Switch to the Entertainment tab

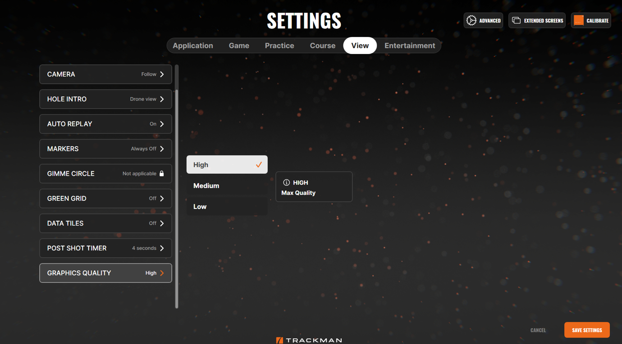point(410,45)
